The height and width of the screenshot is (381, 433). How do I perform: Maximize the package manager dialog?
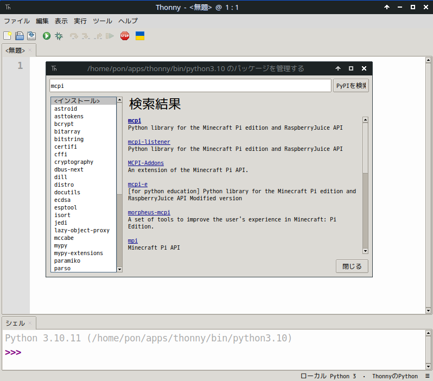click(351, 68)
